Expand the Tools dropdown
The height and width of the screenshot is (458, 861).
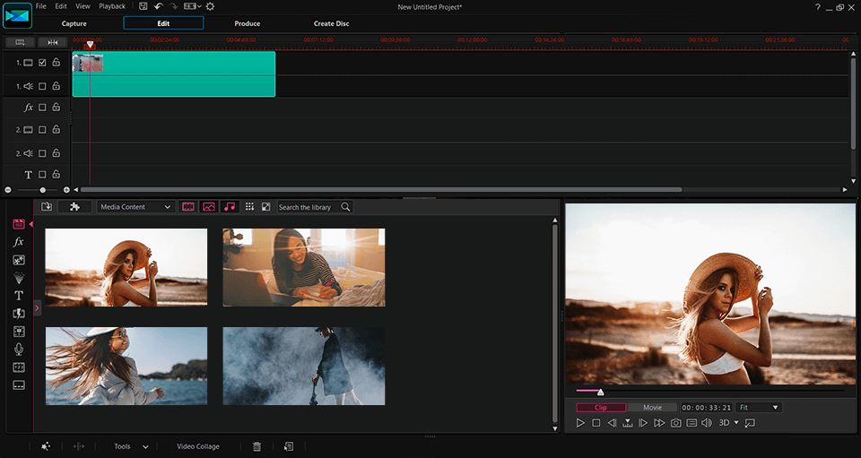[145, 447]
